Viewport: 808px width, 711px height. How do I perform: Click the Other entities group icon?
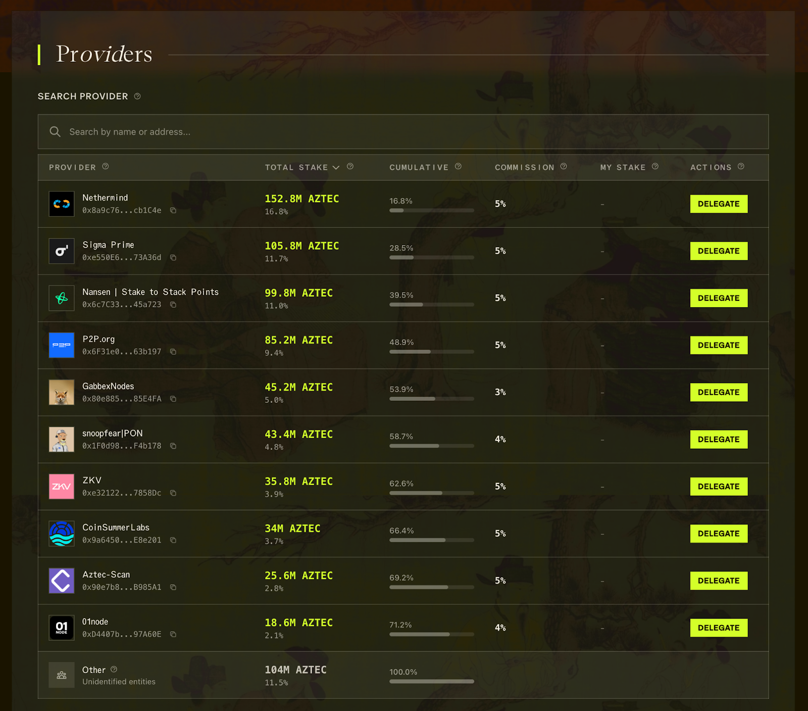(x=62, y=675)
